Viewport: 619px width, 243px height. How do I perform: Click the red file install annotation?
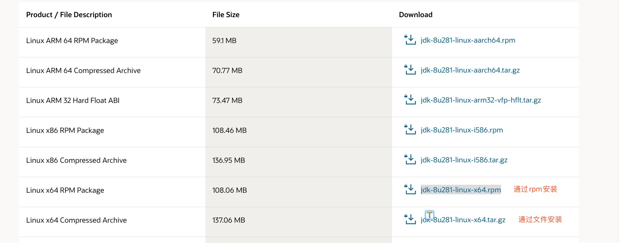[540, 219]
